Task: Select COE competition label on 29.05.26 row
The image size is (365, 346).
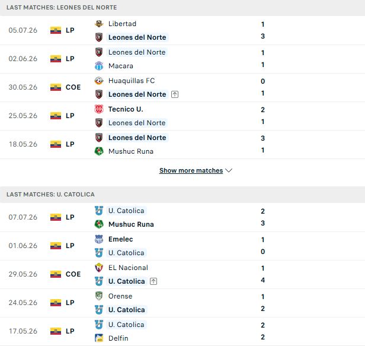Action: (73, 274)
